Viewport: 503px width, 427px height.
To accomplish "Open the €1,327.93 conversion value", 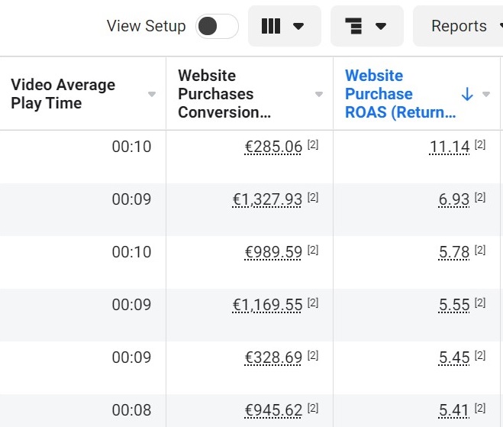I will click(x=267, y=199).
